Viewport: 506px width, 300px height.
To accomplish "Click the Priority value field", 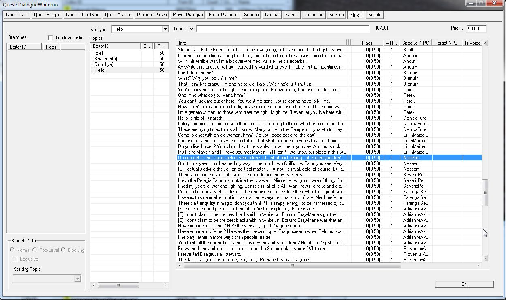I will click(476, 29).
